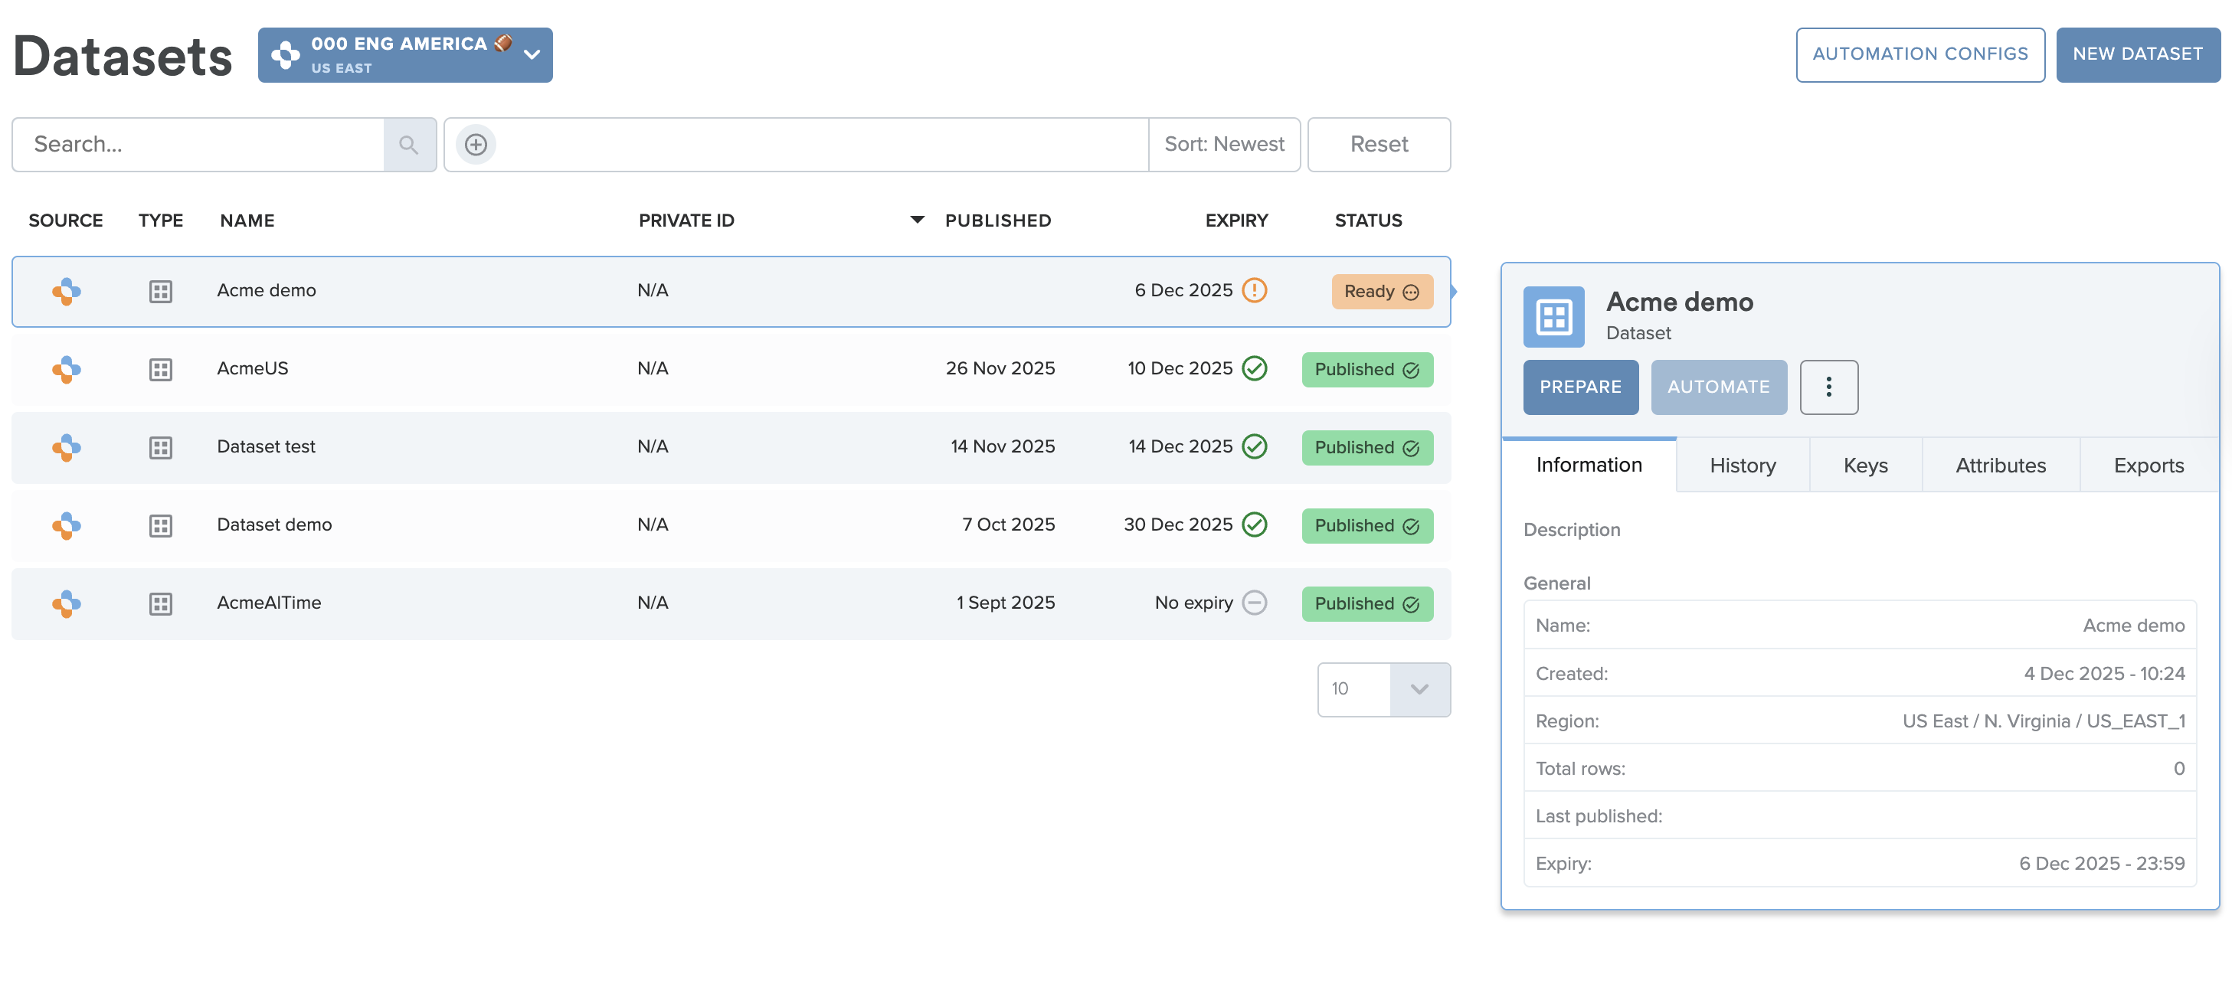Screen dimensions: 2232x1000
Task: Click the Ready status badge for Acme demo
Action: click(1382, 292)
